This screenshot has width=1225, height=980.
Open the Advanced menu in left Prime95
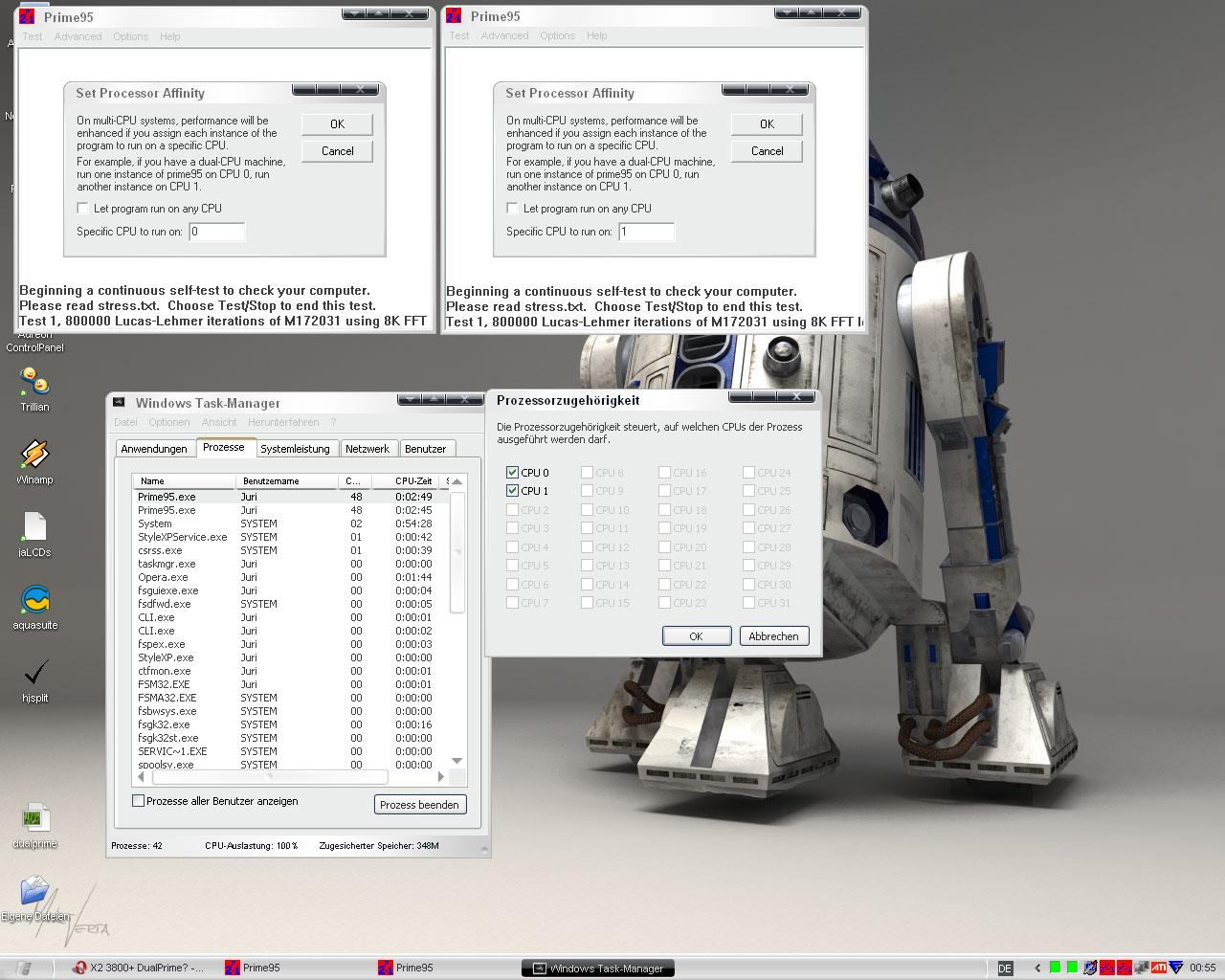tap(78, 36)
